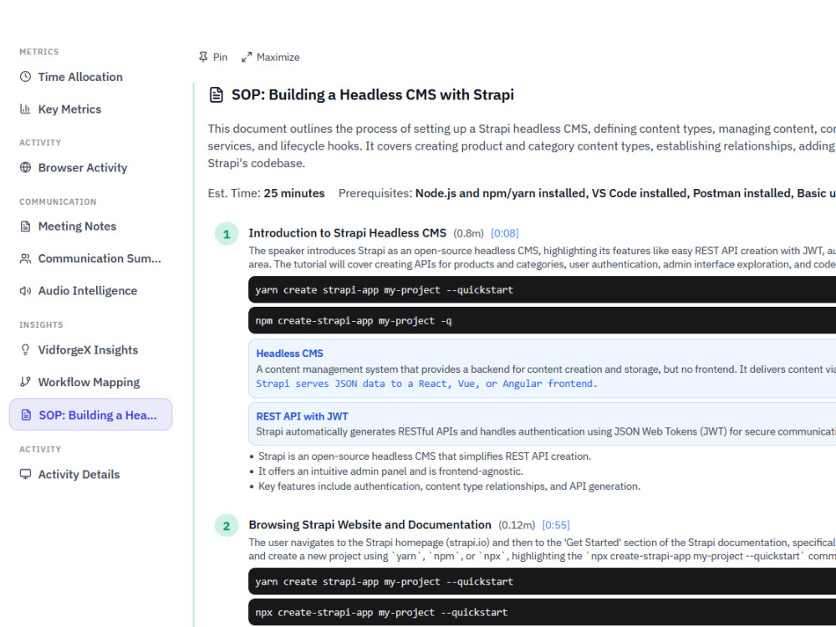This screenshot has width=836, height=627.
Task: Click the npx create-strapi-app code block
Action: 543,612
